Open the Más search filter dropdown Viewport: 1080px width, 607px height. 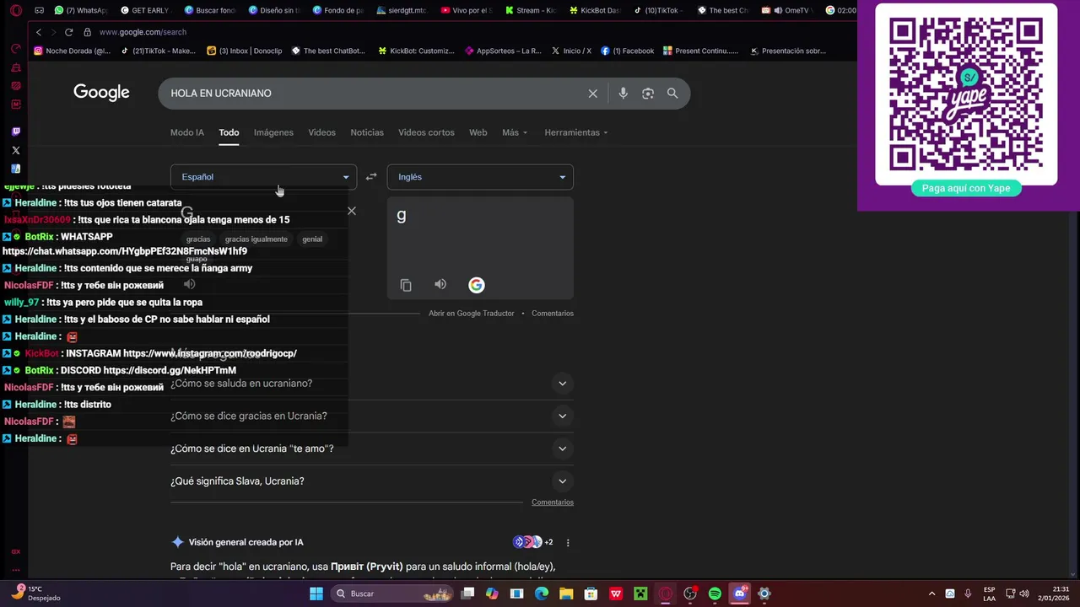click(x=515, y=132)
